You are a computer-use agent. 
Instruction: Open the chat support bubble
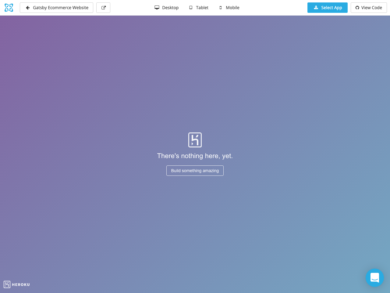374,278
